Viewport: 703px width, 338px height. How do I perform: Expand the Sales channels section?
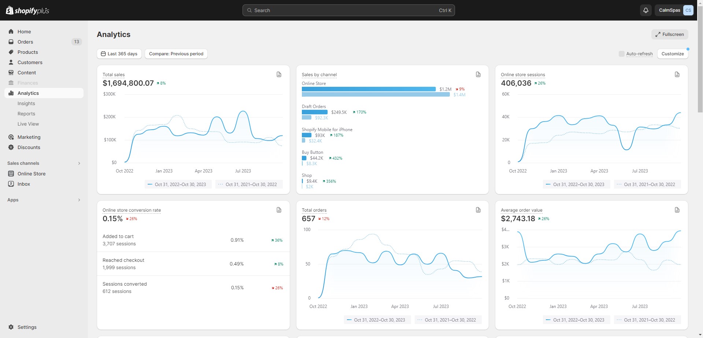click(79, 163)
